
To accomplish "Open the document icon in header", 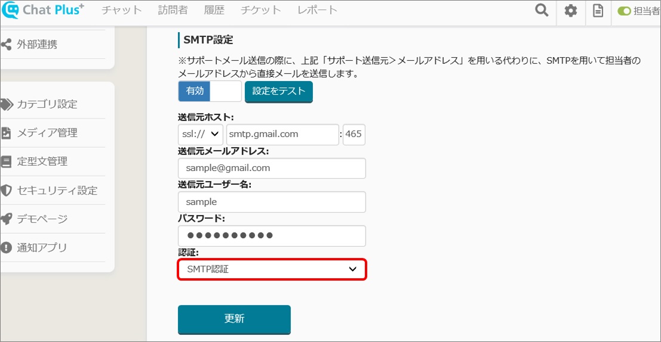I will [x=598, y=11].
